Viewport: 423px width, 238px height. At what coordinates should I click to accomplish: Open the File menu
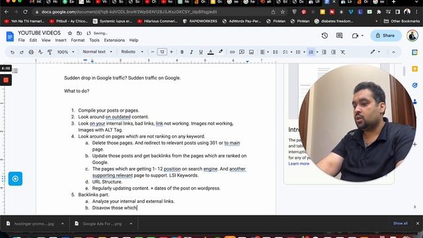click(x=21, y=40)
